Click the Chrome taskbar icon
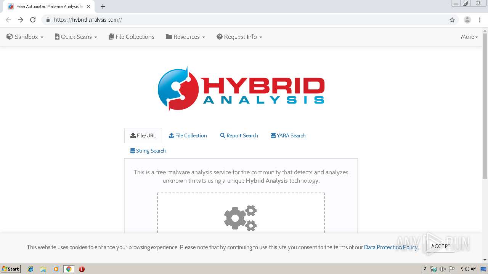The image size is (488, 274). click(69, 269)
